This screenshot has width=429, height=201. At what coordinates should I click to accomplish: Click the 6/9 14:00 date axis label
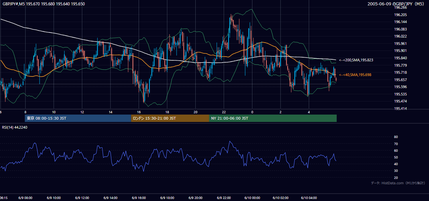110,198
